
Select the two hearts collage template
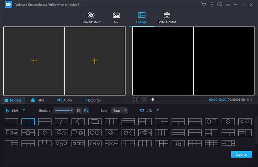point(245,122)
